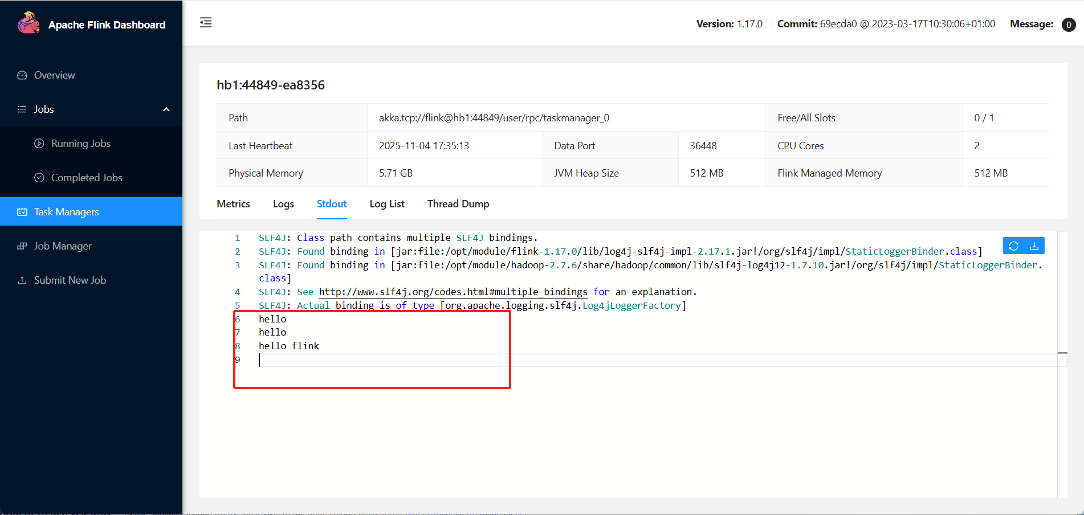This screenshot has width=1084, height=515.
Task: Click the Apache Flink squirrel logo
Action: click(28, 23)
